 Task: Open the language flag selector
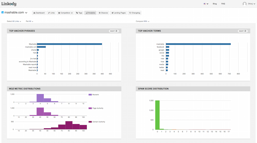[x=206, y=4]
